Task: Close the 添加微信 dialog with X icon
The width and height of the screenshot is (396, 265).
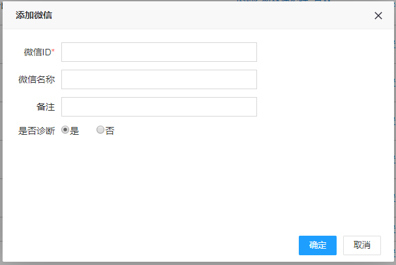Action: (x=378, y=16)
